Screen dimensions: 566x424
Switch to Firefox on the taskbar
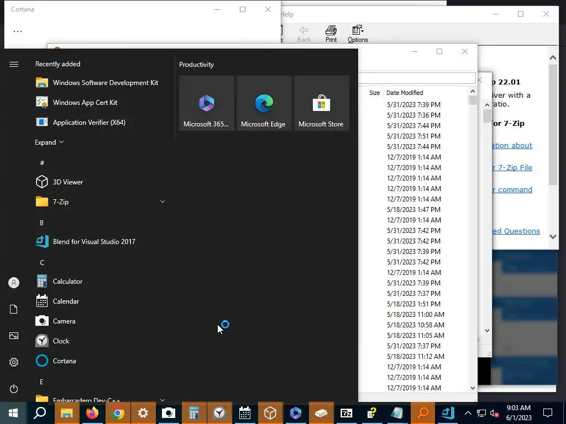(x=92, y=413)
